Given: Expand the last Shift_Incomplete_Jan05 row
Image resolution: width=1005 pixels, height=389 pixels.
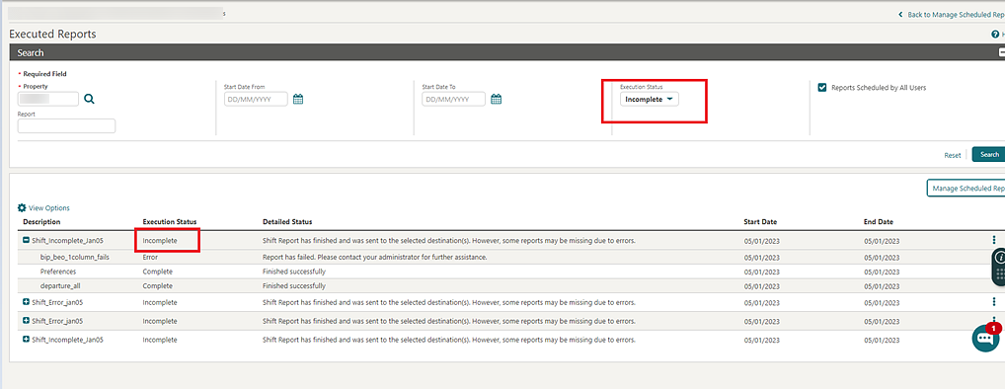Looking at the screenshot, I should [x=27, y=340].
